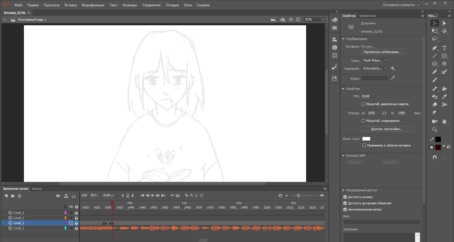Click 'Параметры публикации...' button
The height and width of the screenshot is (242, 454).
[x=383, y=52]
